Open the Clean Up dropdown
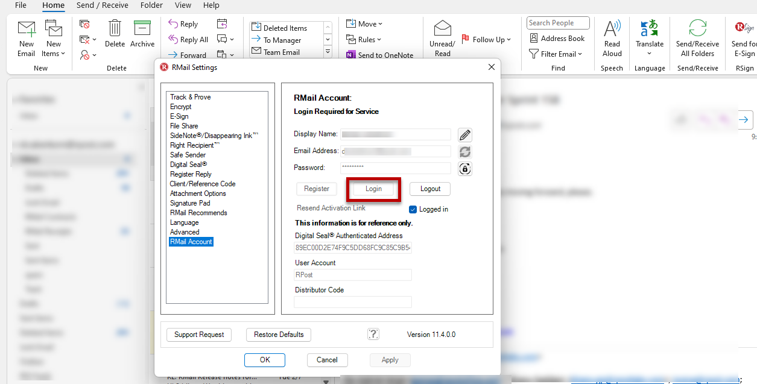This screenshot has height=384, width=757. (88, 40)
